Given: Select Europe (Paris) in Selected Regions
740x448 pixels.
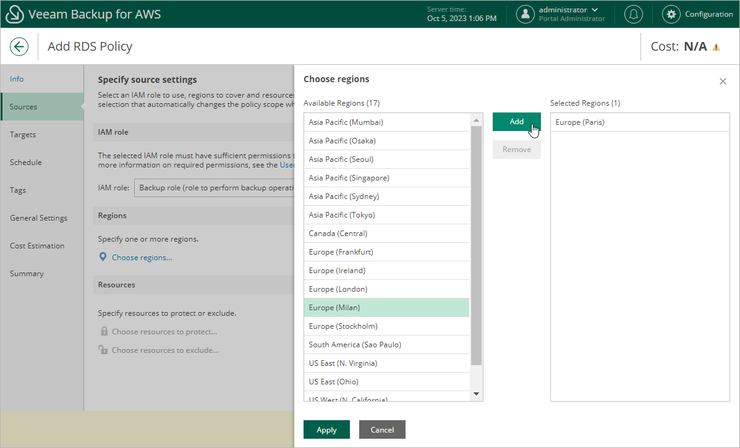Looking at the screenshot, I should (640, 122).
